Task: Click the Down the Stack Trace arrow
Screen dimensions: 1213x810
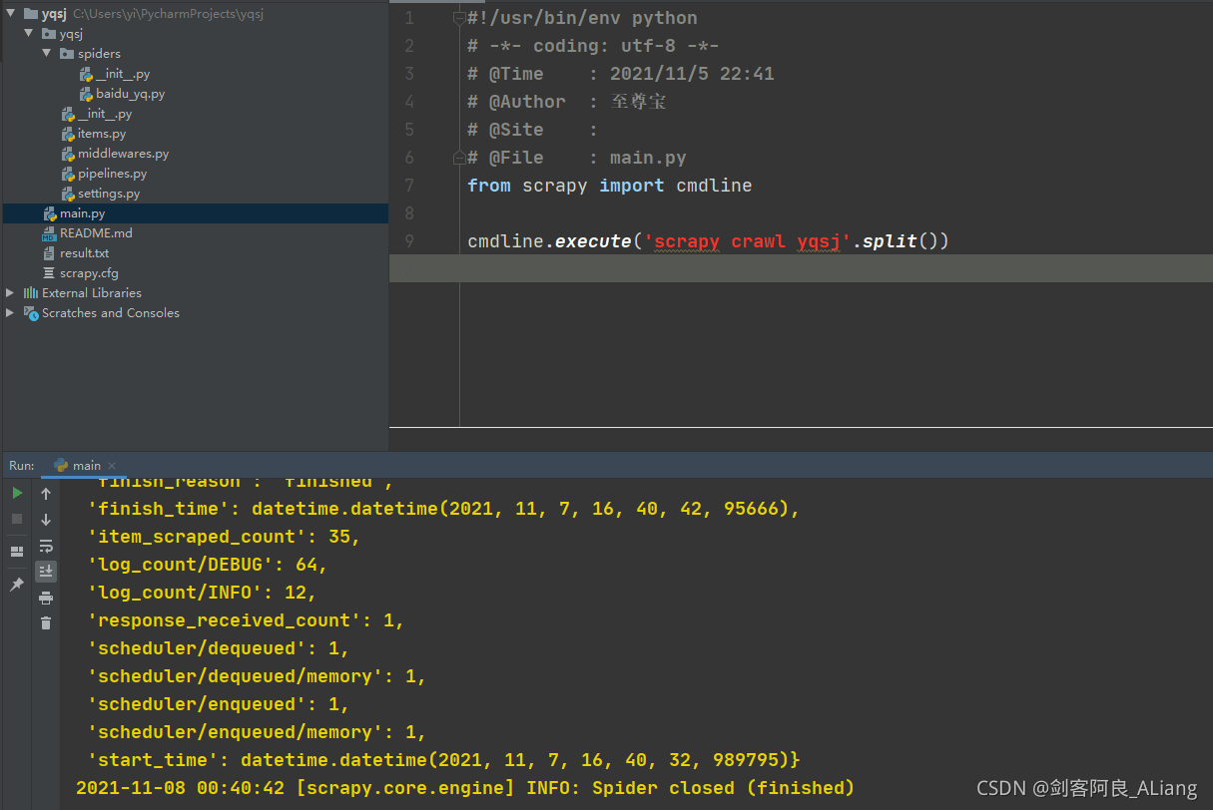Action: coord(46,520)
